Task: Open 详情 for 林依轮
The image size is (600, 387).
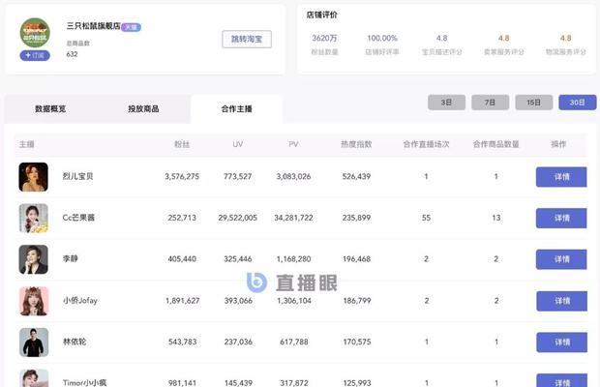Action: click(x=561, y=342)
